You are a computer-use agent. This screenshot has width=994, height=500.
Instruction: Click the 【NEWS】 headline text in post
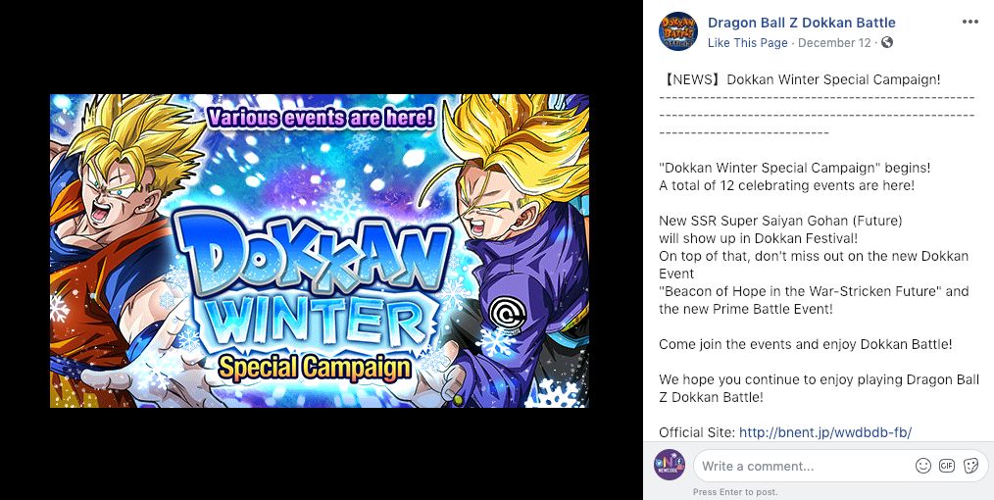coord(799,79)
